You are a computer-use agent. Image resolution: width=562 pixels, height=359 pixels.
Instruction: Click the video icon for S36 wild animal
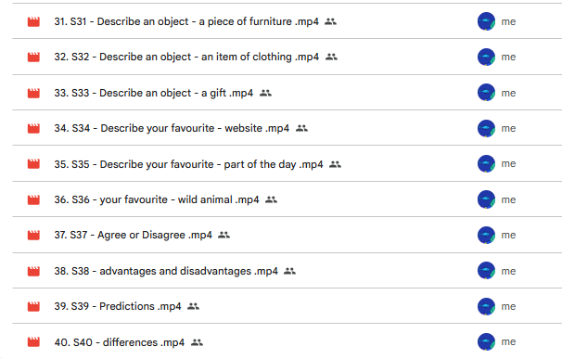(x=33, y=199)
